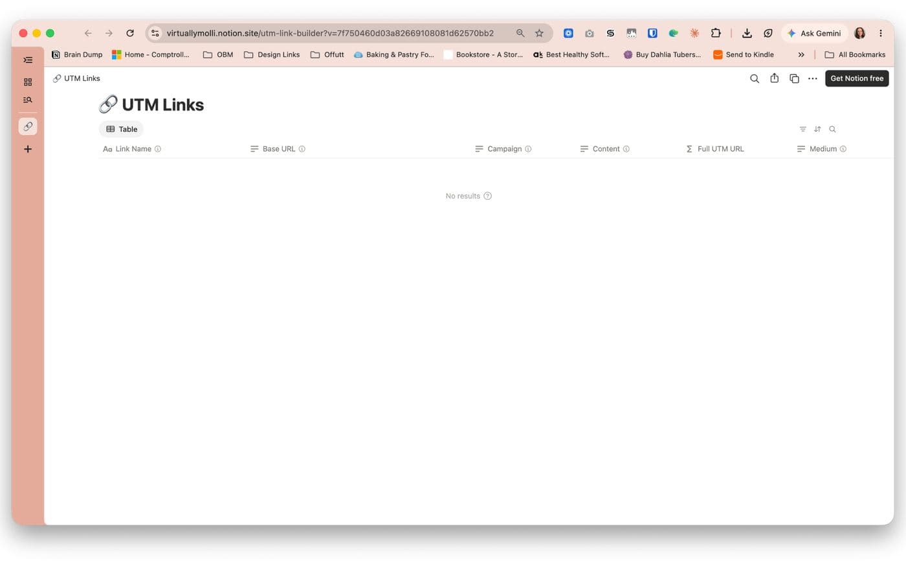Duplicate the Notion page
This screenshot has width=906, height=566.
(x=794, y=79)
